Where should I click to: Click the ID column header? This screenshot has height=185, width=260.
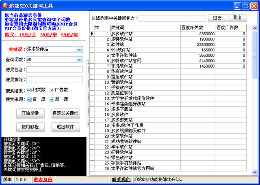(102, 28)
